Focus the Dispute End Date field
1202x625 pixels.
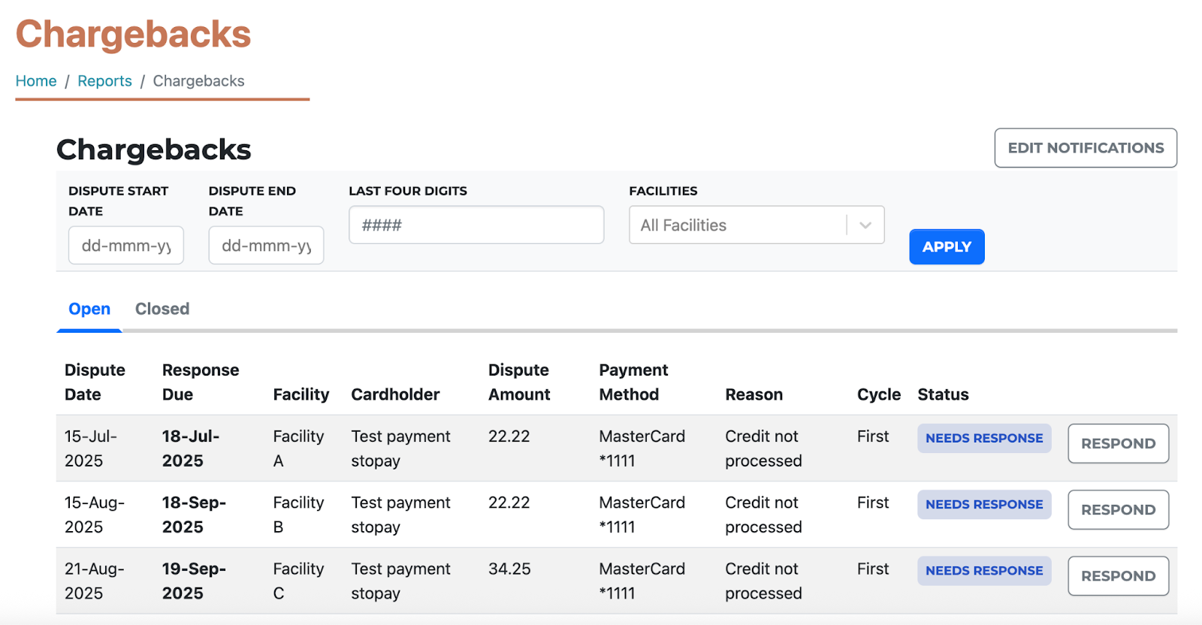pyautogui.click(x=266, y=246)
